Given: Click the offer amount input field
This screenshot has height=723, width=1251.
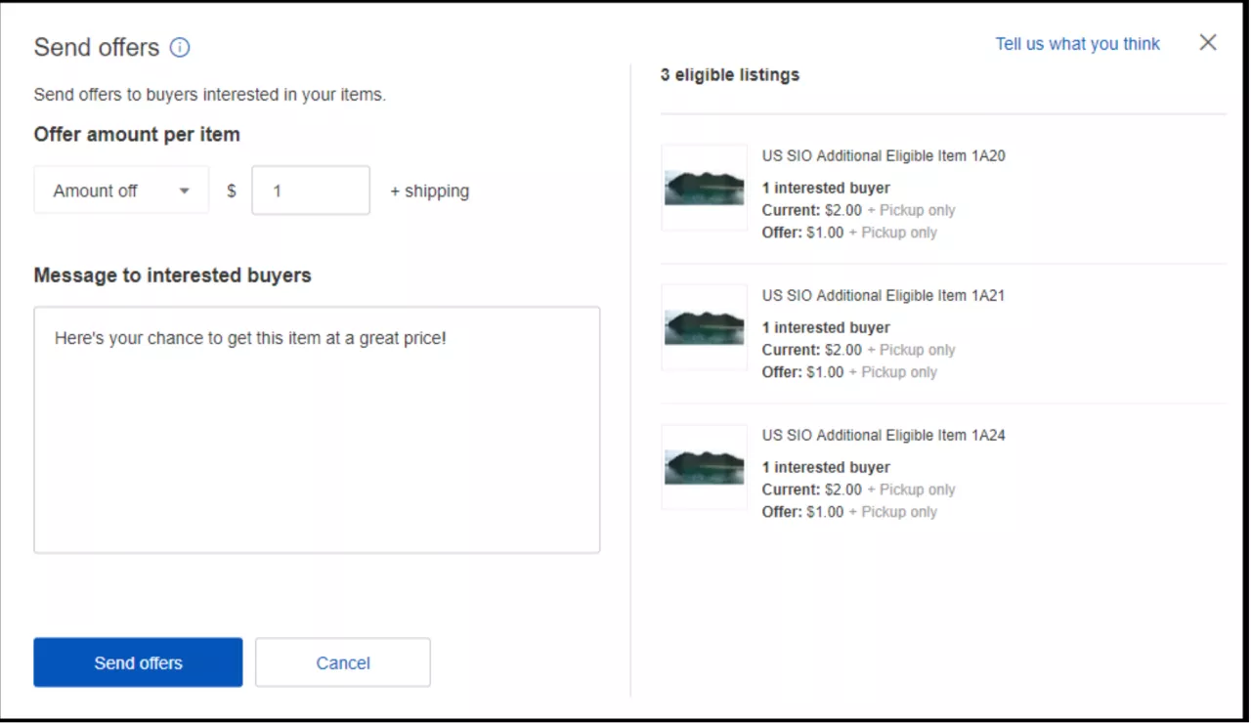Looking at the screenshot, I should click(x=310, y=191).
